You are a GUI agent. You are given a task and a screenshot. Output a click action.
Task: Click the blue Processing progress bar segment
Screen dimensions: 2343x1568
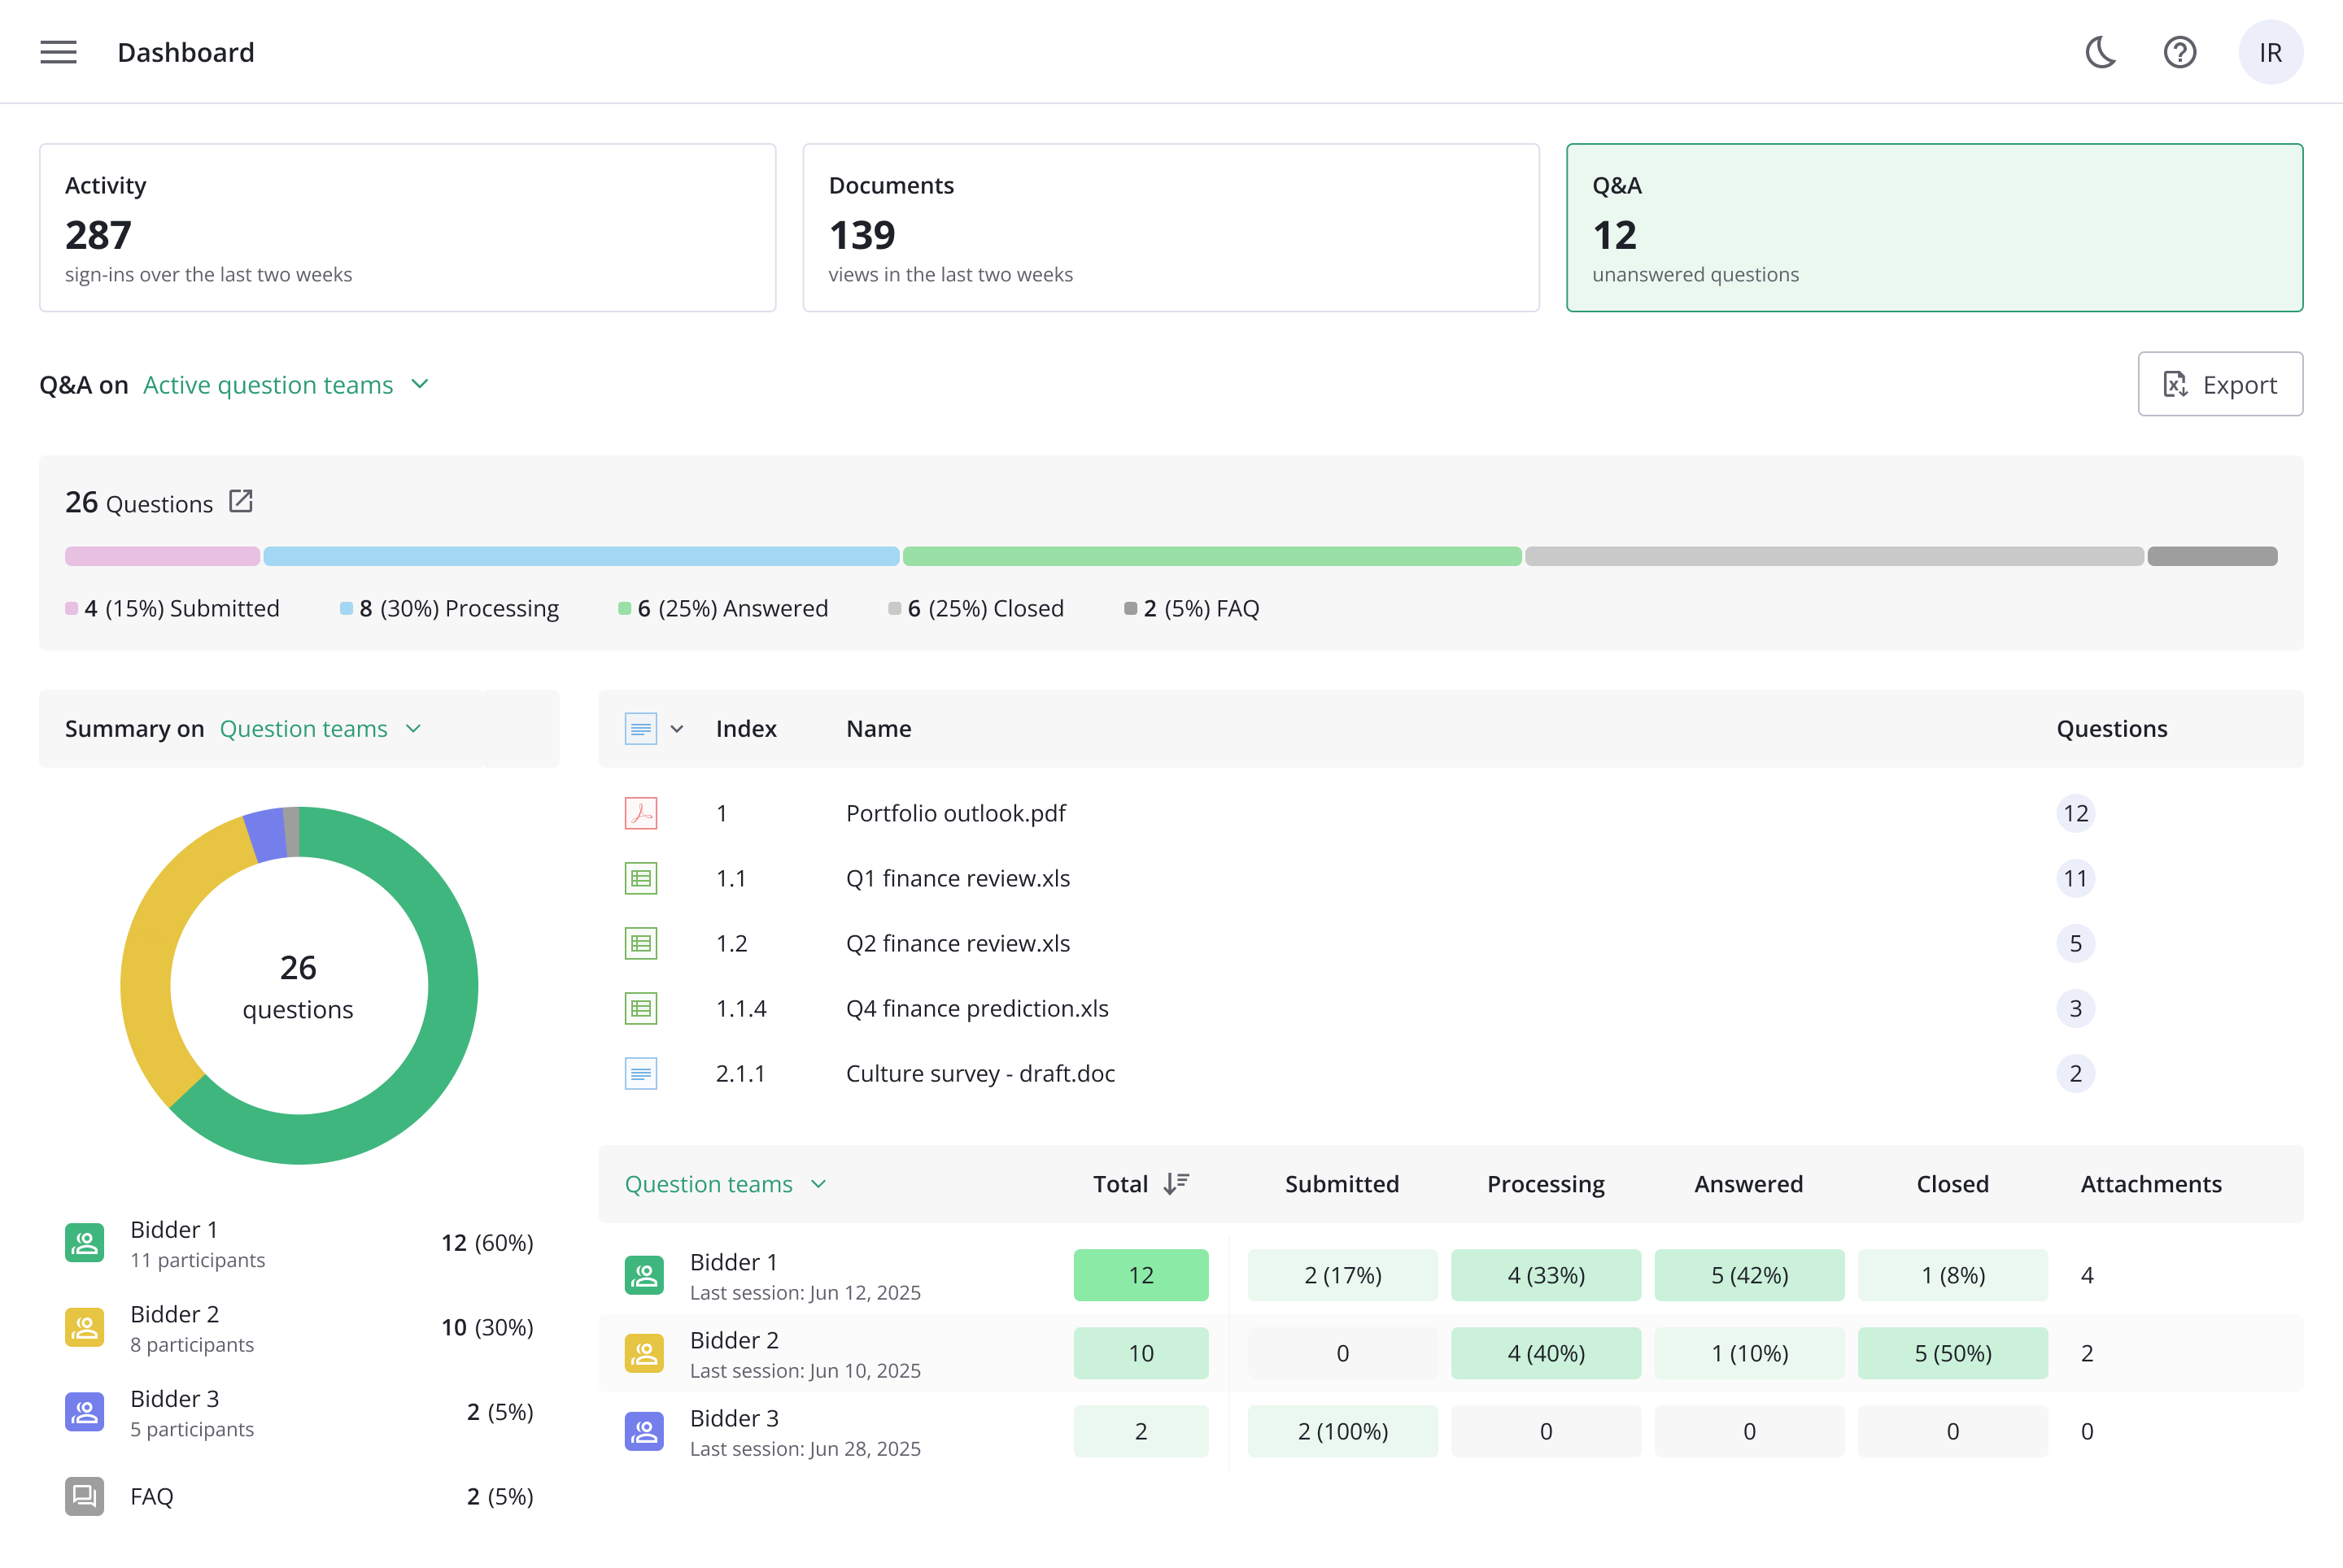pyautogui.click(x=580, y=556)
